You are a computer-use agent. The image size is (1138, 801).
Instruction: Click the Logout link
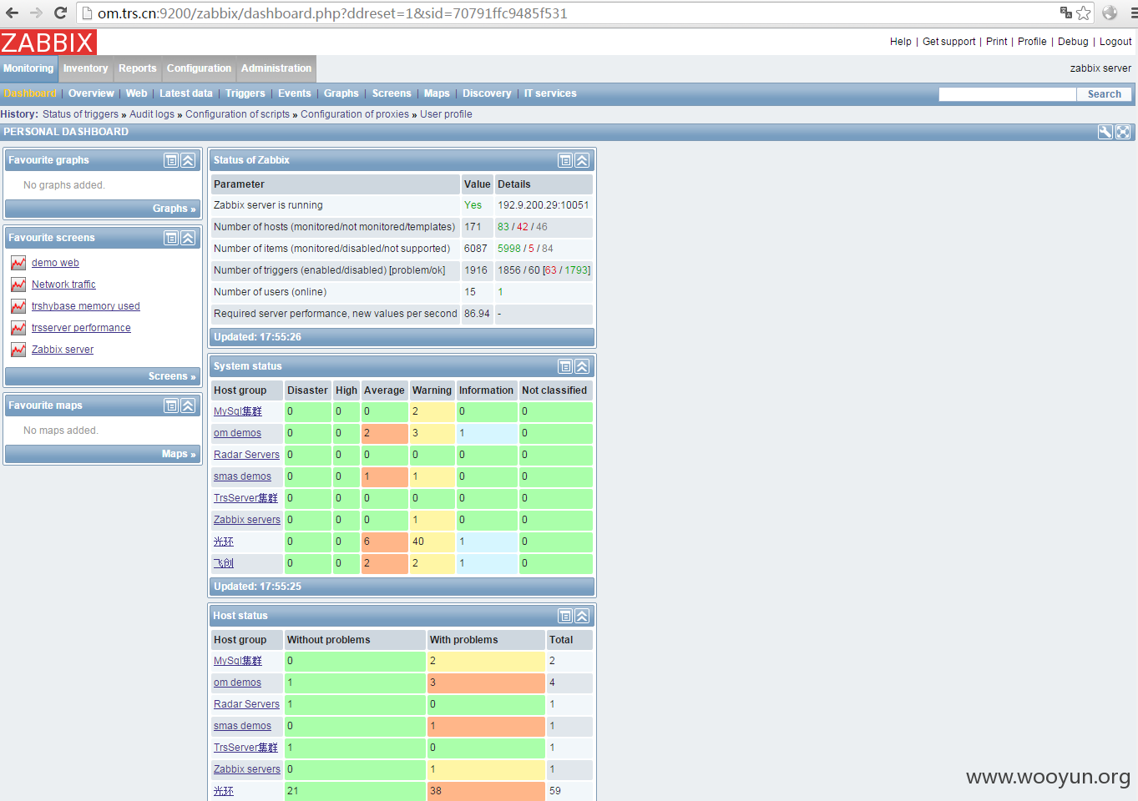pyautogui.click(x=1115, y=42)
